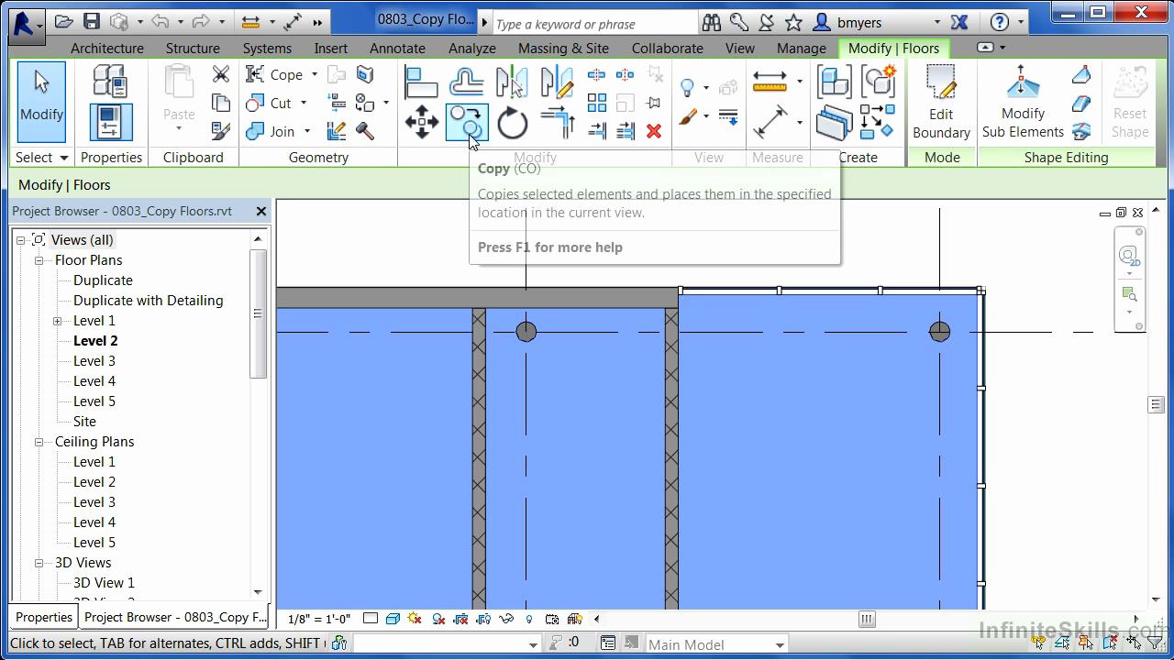The height and width of the screenshot is (660, 1174).
Task: Open Measure Between dropdown arrow
Action: click(x=800, y=82)
